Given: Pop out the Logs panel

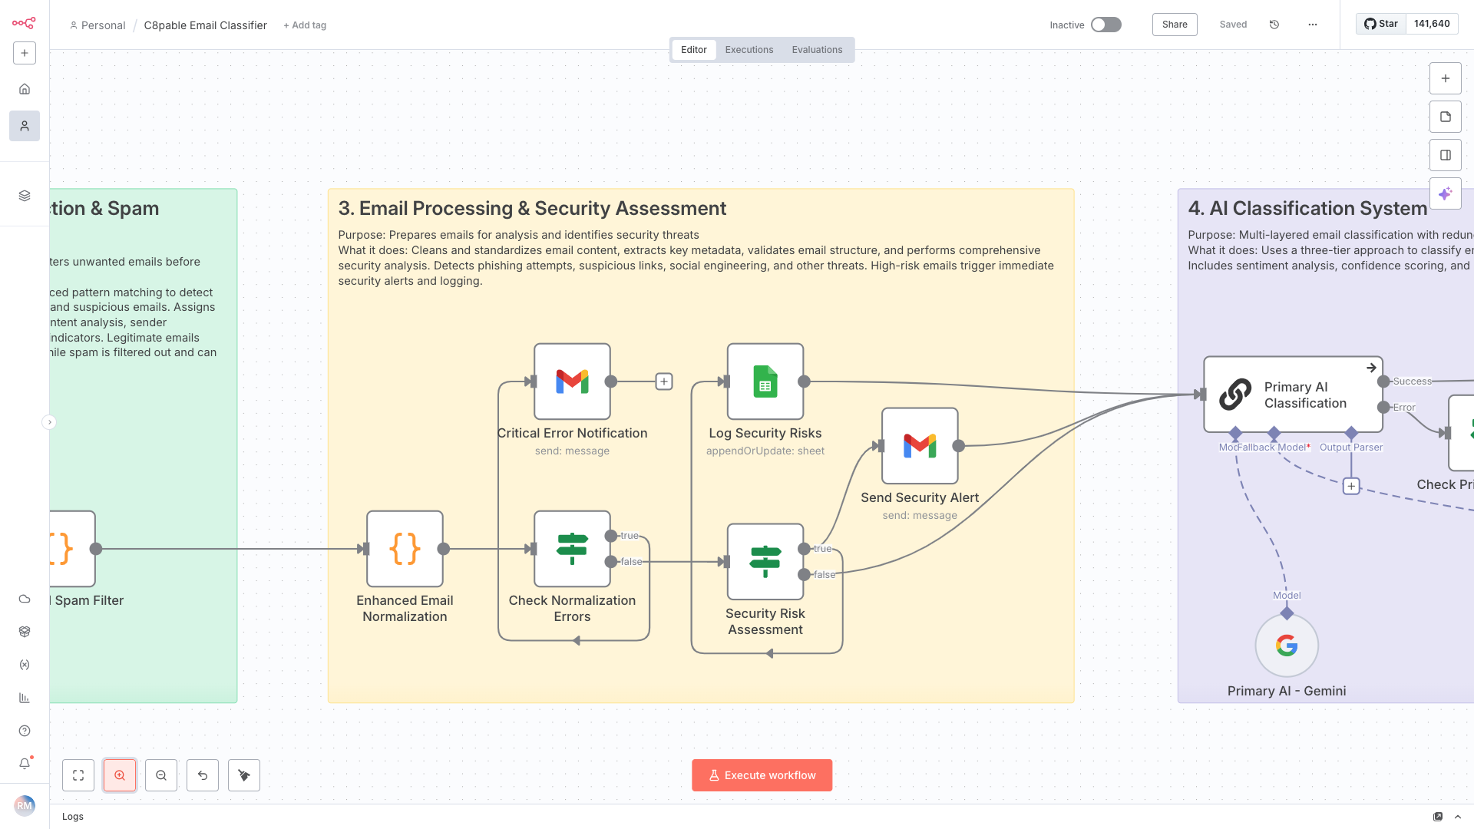Looking at the screenshot, I should tap(1438, 817).
